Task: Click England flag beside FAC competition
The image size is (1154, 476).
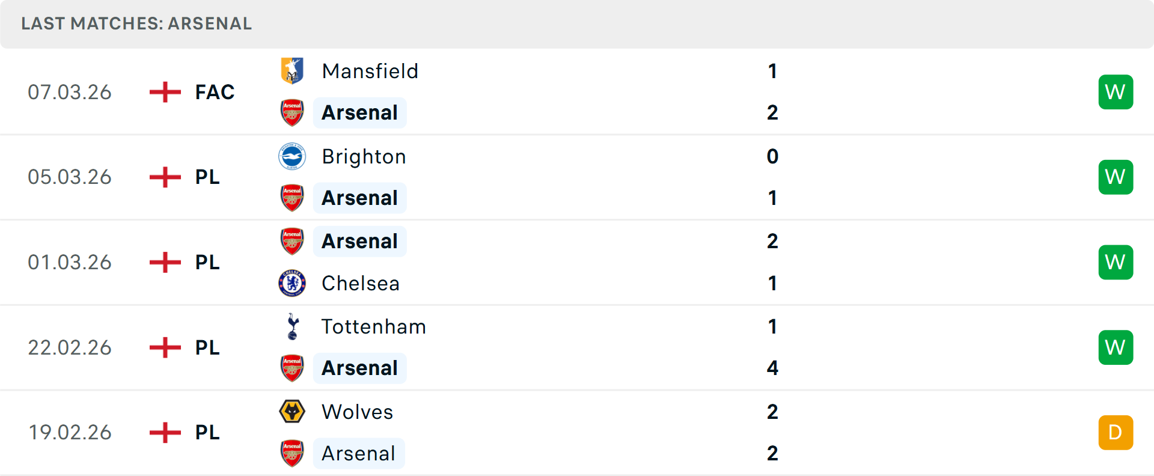Action: click(165, 92)
